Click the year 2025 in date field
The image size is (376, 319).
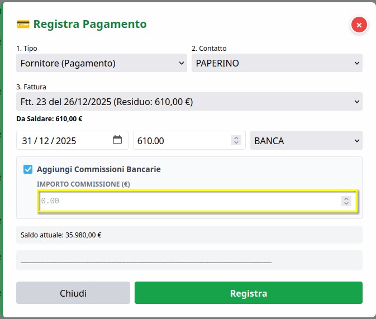coord(65,141)
